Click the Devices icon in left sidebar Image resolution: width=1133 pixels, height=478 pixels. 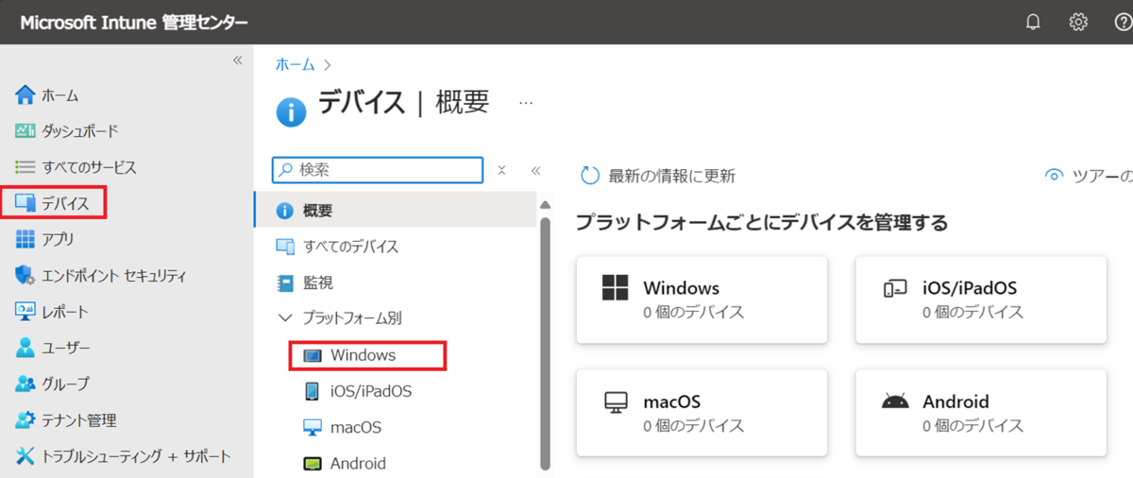click(x=25, y=203)
